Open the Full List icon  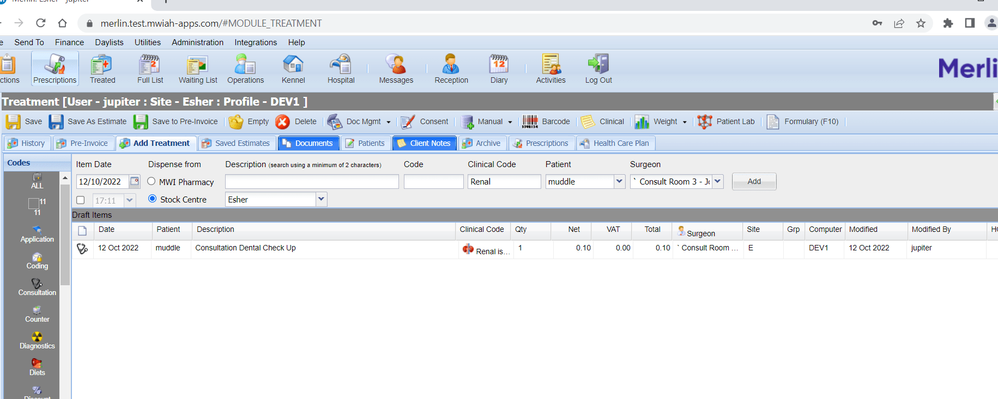coord(150,69)
